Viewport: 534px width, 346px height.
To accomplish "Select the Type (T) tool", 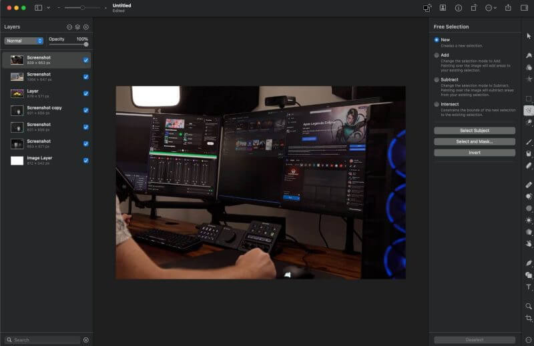I will [529, 287].
